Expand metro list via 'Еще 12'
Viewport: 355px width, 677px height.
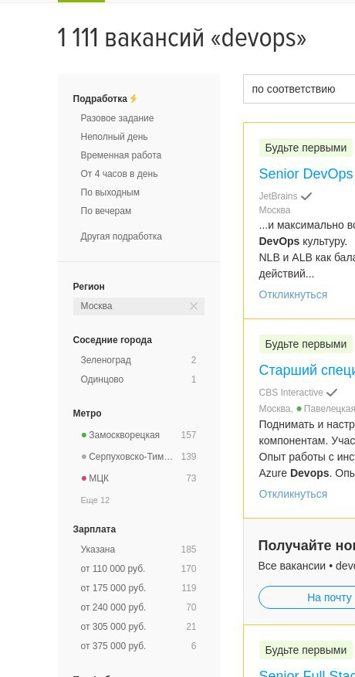95,500
